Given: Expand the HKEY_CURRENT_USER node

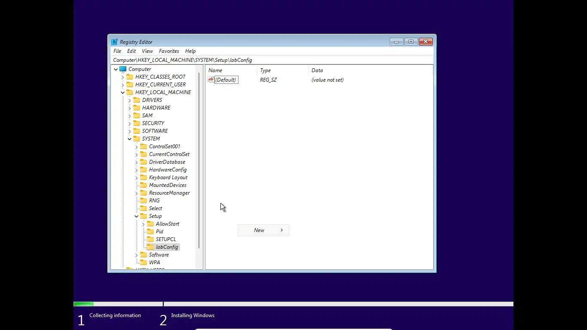Looking at the screenshot, I should (x=122, y=85).
